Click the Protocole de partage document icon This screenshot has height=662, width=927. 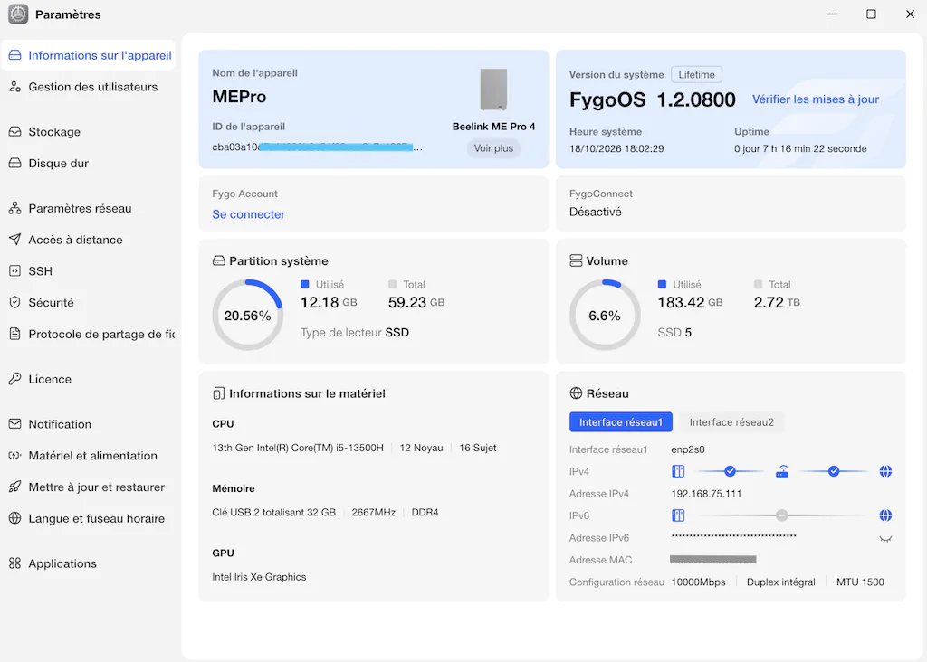click(14, 334)
